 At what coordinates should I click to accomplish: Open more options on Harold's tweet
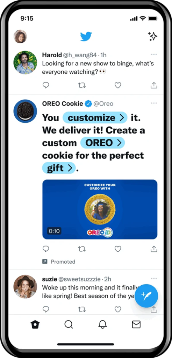click(154, 54)
